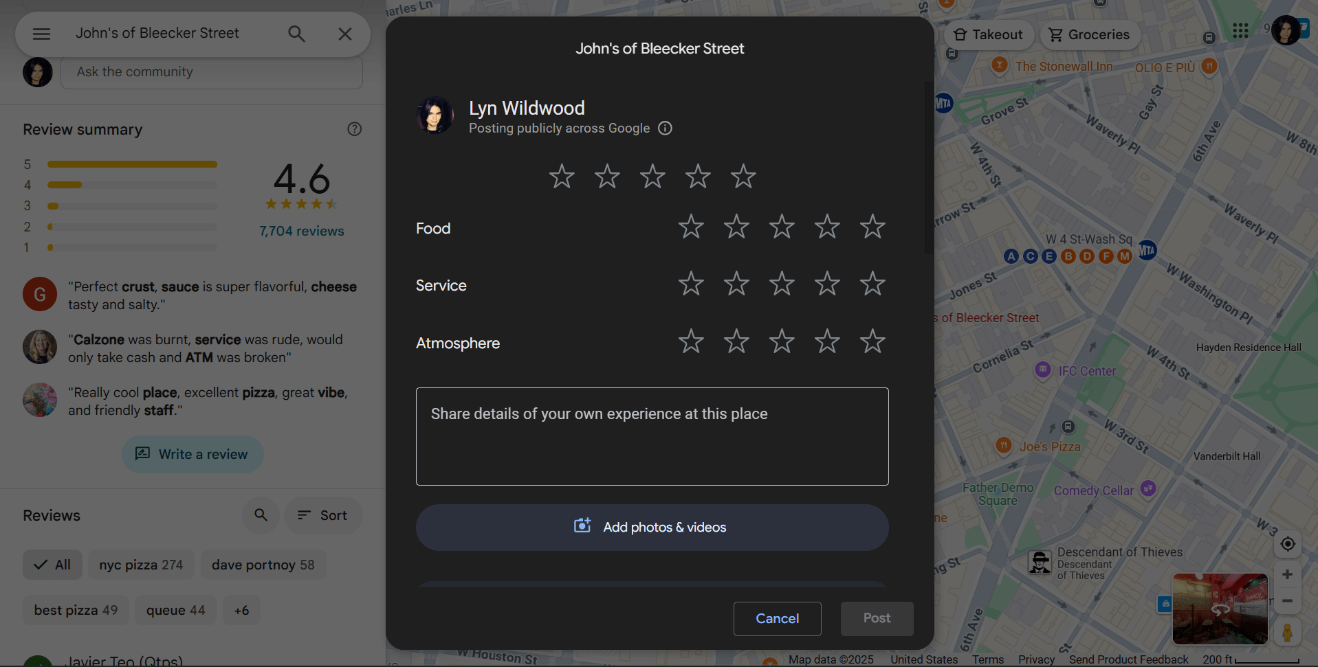
Task: Select the Takeout category chip
Action: (988, 35)
